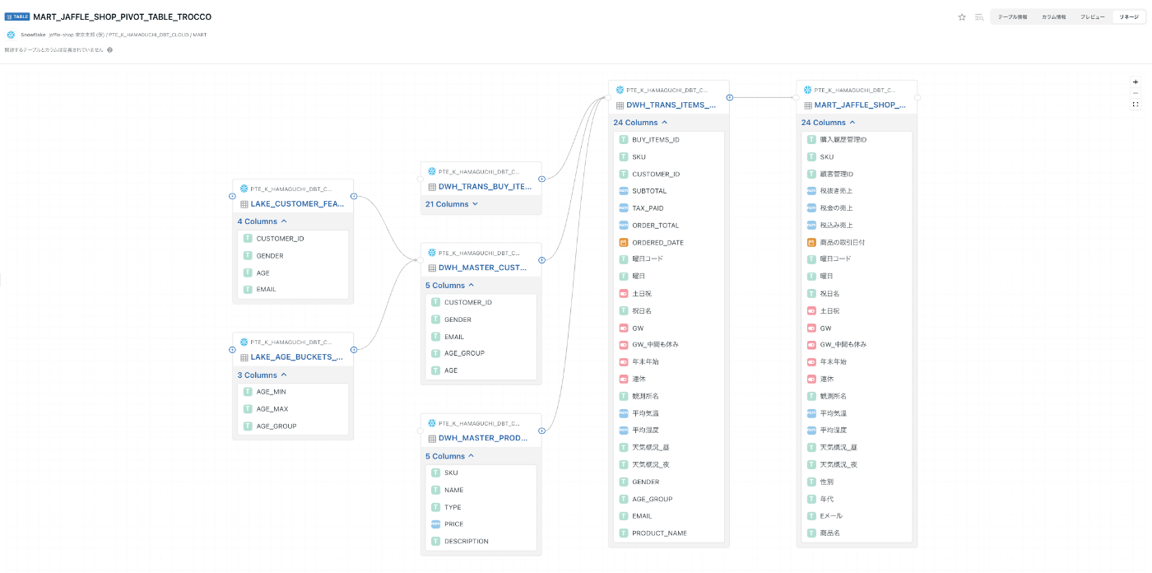Click the table grid icon on MART_JAFFLE_SHOP node
Screen dimensions: 1152x573
(x=808, y=105)
